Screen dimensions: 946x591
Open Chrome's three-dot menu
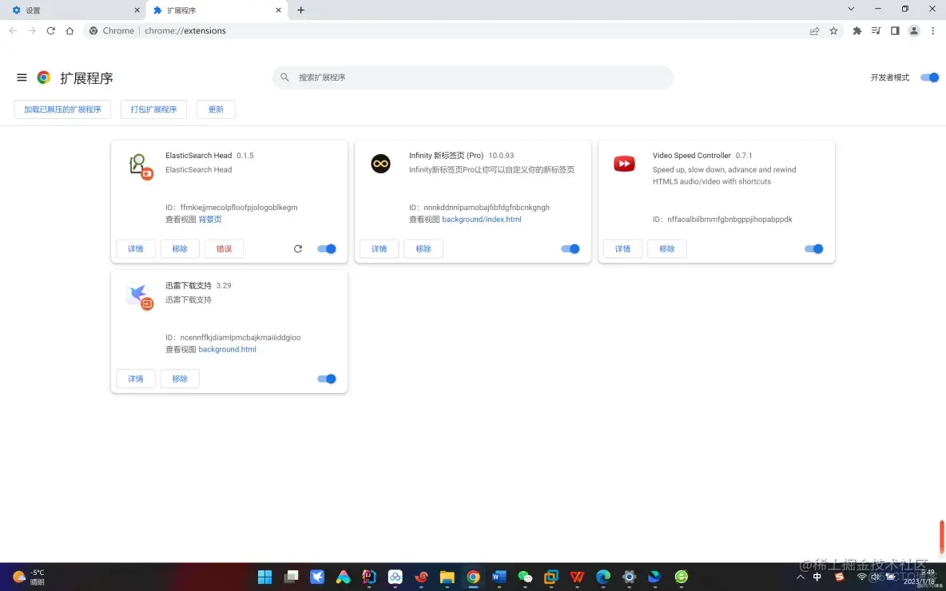[x=933, y=30]
